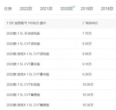The image size is (116, 110).
Task: Open 2020款 致炫X 1.5L CVT领先版 model
Action: click(28, 54)
